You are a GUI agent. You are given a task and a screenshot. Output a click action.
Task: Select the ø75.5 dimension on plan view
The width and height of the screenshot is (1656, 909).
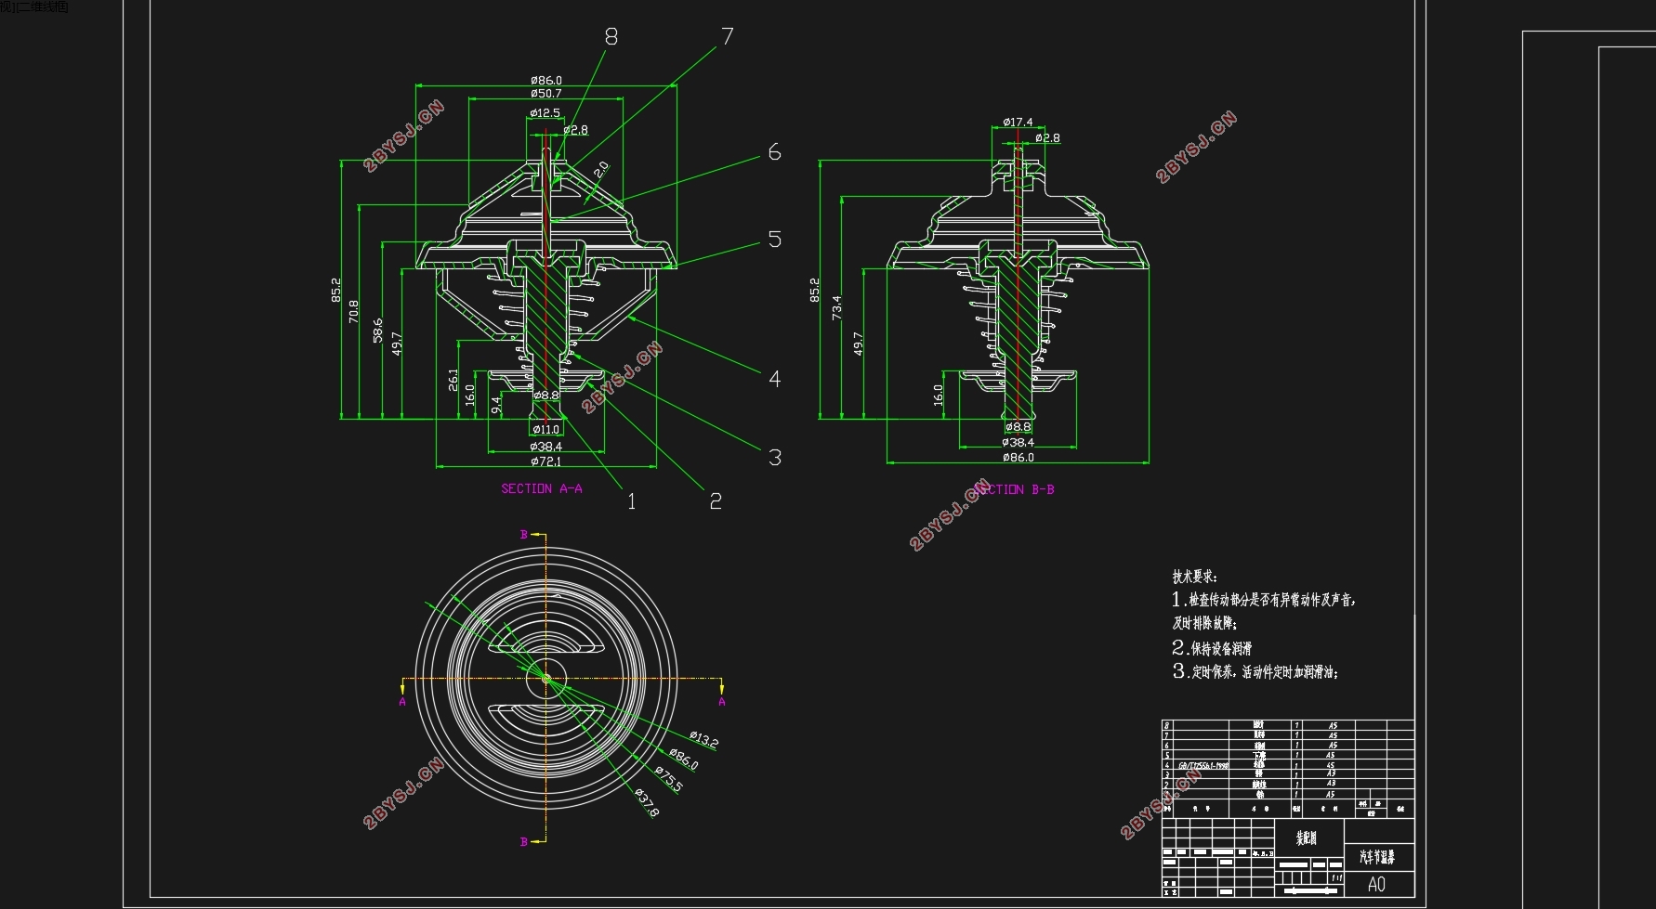[x=668, y=779]
